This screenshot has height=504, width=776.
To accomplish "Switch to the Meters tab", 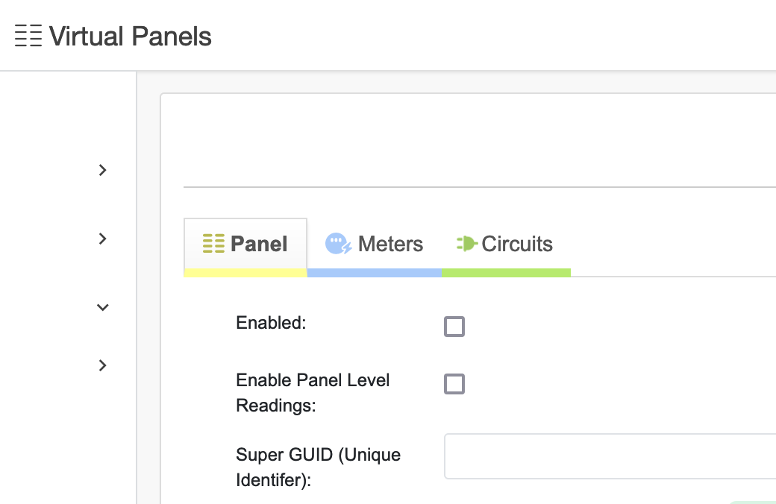I will pyautogui.click(x=389, y=244).
